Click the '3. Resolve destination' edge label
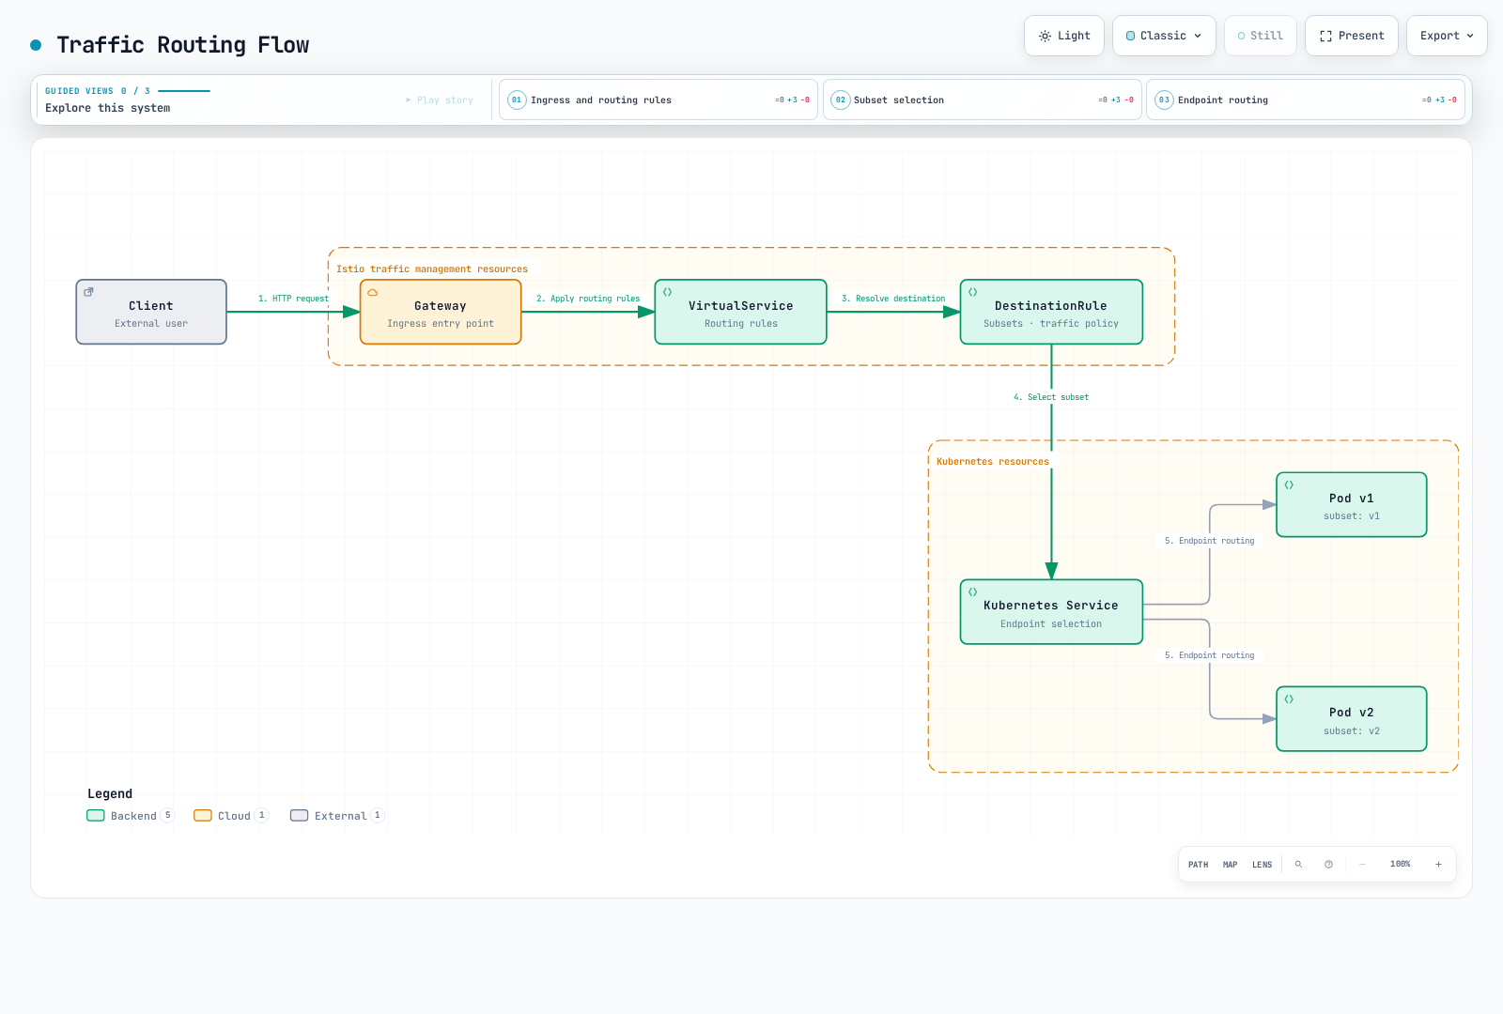The image size is (1503, 1014). point(893,299)
